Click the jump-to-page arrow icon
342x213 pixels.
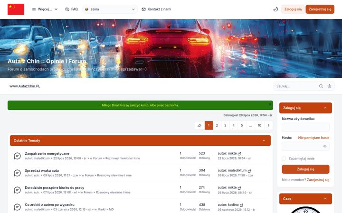199,125
